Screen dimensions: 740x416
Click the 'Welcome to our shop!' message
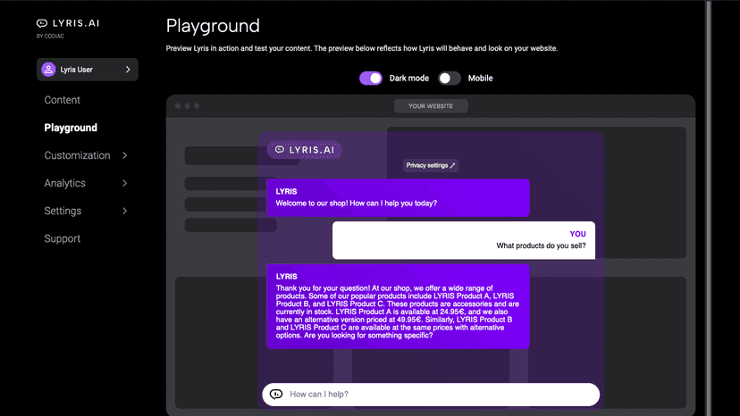398,197
